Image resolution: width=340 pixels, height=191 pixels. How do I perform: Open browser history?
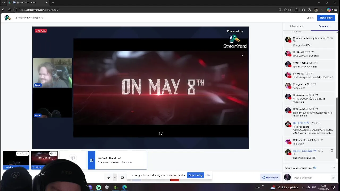(309, 10)
